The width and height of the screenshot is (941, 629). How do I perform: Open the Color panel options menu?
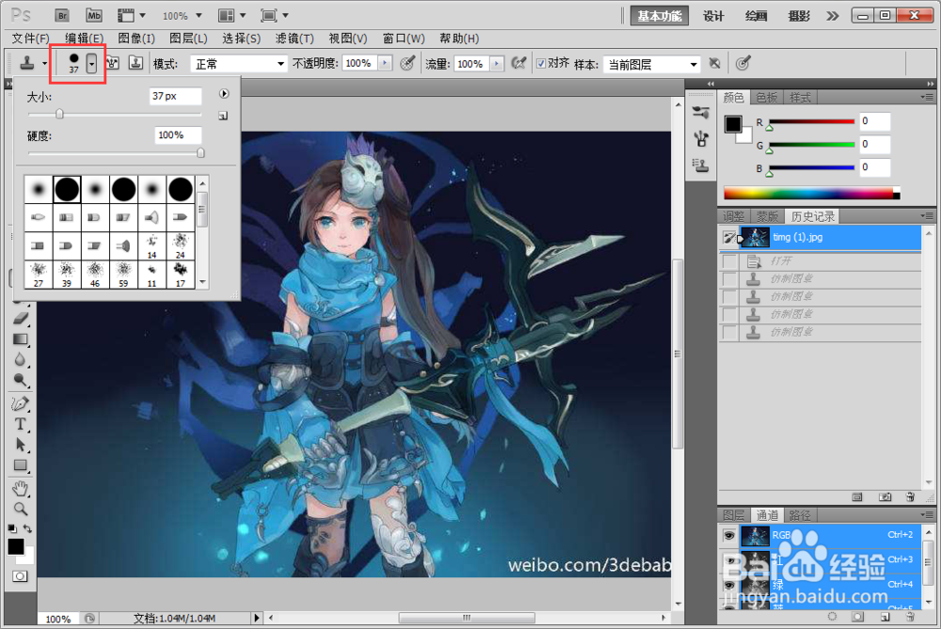tap(927, 97)
